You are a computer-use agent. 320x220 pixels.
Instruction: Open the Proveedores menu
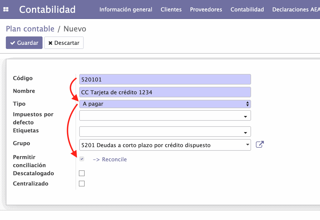tap(206, 9)
